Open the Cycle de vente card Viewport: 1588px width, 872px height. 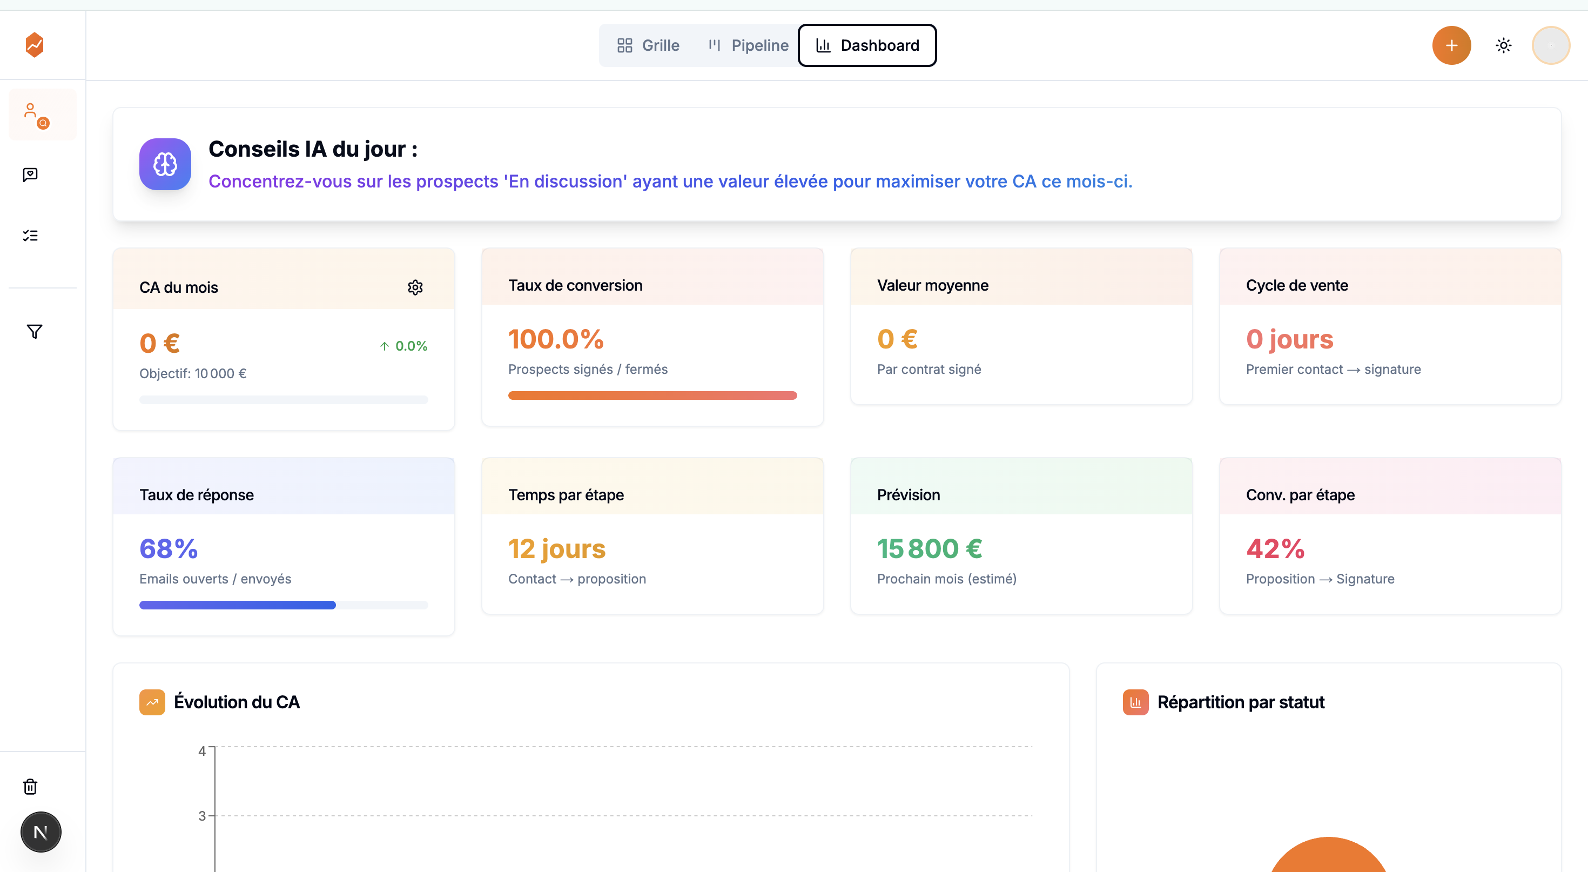1390,327
